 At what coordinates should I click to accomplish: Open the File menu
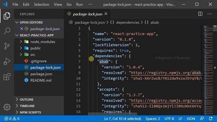click(15, 4)
